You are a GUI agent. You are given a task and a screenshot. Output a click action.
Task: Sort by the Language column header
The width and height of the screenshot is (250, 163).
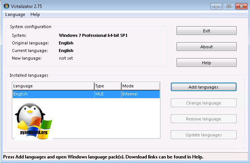tap(53, 86)
